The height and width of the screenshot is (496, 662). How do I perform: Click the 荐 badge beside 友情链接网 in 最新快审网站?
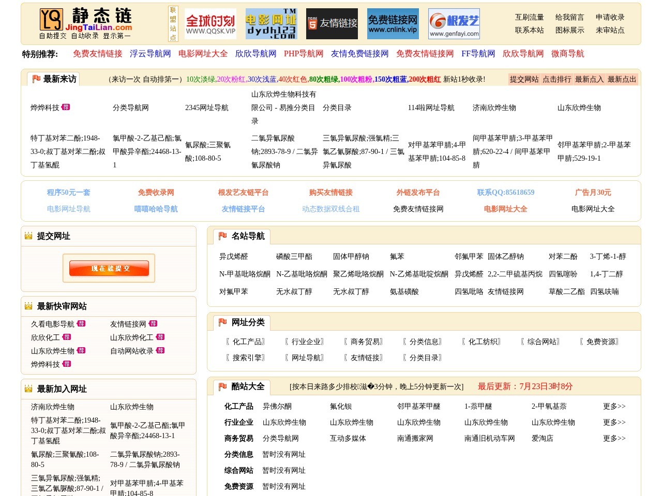[x=153, y=323]
